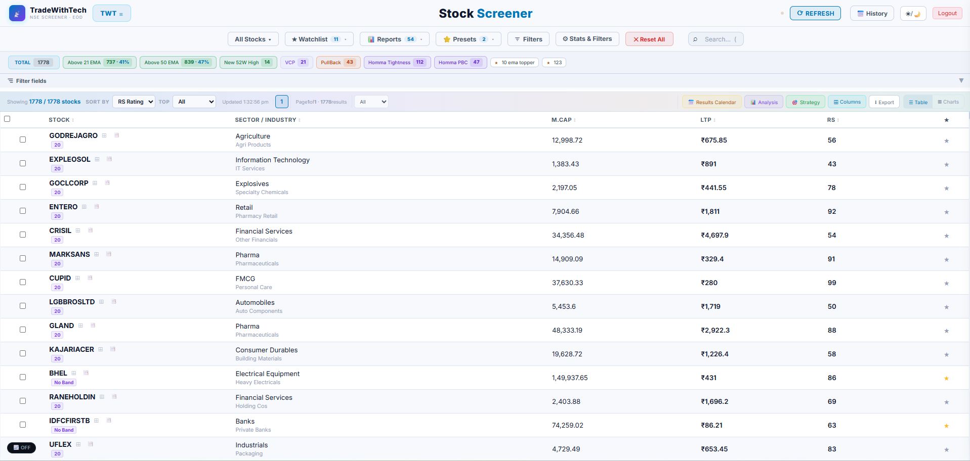Viewport: 970px width, 461px height.
Task: Open the Reports dropdown
Action: [x=394, y=39]
